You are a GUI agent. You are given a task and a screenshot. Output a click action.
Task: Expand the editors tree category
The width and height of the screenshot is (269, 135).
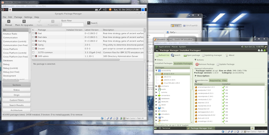pyautogui.click(x=156, y=111)
